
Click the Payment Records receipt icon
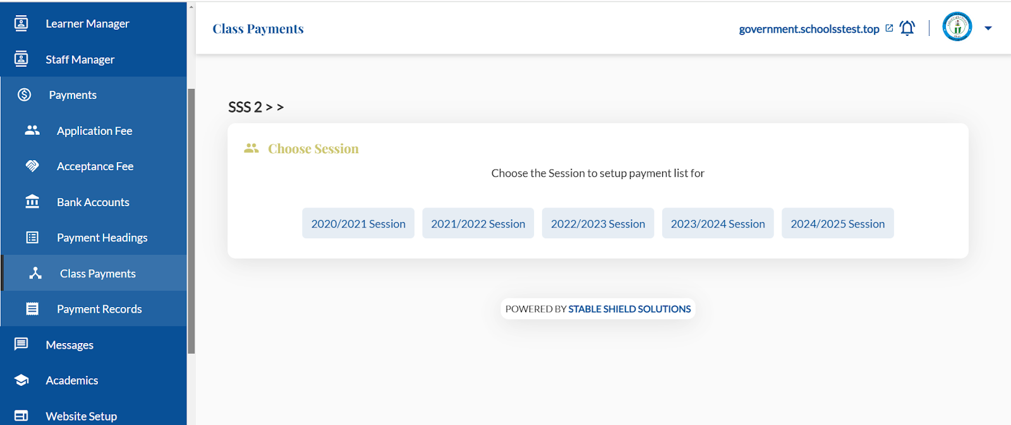32,309
